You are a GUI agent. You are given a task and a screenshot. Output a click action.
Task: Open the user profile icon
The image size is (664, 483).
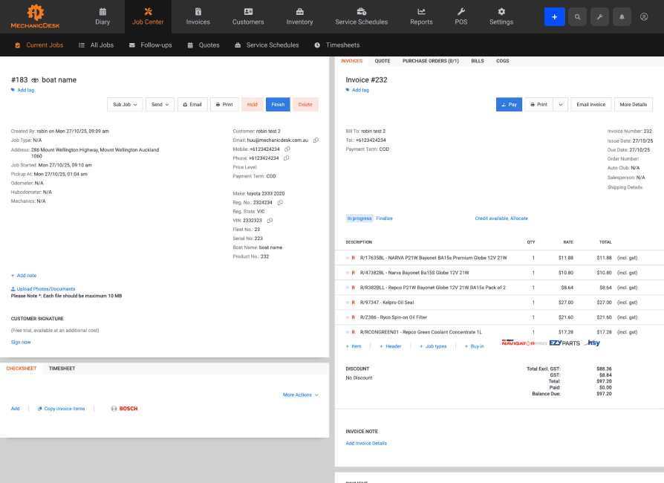click(x=644, y=17)
